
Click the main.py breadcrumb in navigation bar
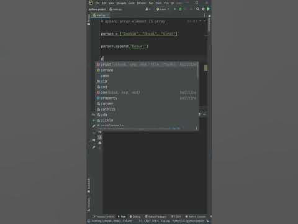click(116, 9)
